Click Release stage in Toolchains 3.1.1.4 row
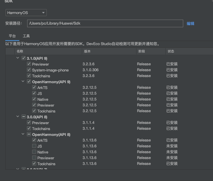Viewport: 213px width, 181px height. tap(144, 129)
